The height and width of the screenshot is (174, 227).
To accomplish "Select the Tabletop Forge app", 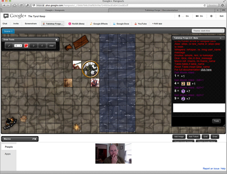I will [x=53, y=24].
